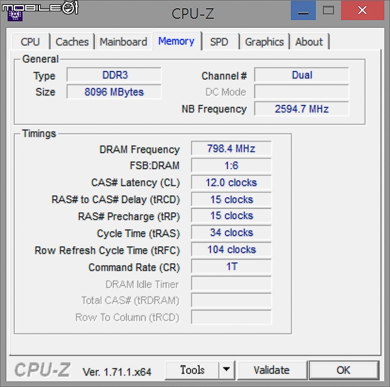The image size is (390, 387).
Task: Click the CPU-Z logo at bottom left
Action: (42, 370)
